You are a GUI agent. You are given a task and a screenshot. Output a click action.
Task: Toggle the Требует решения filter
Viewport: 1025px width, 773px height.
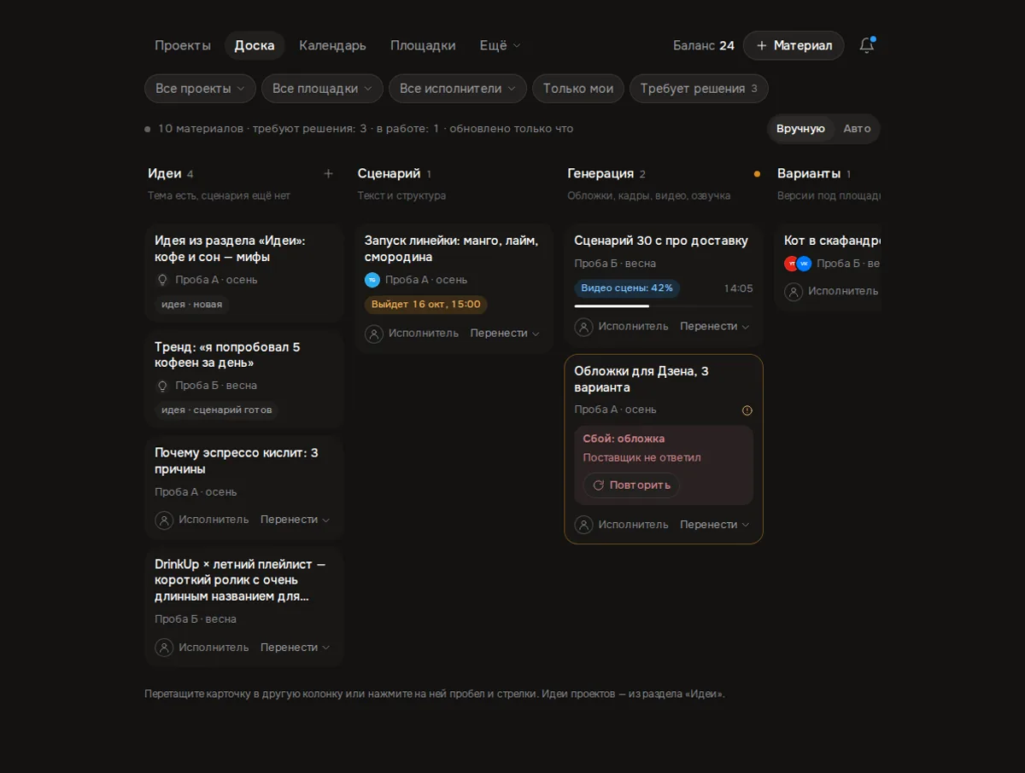pyautogui.click(x=699, y=89)
